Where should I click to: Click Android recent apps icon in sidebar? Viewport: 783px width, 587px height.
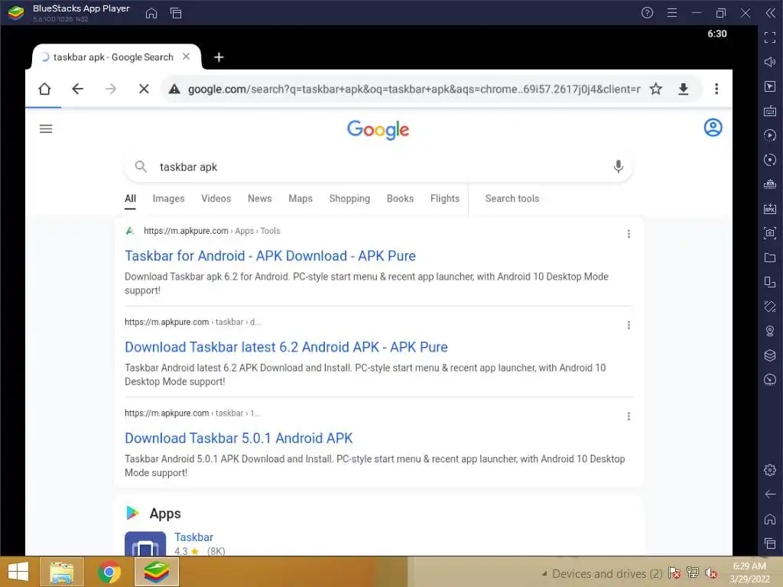pyautogui.click(x=770, y=543)
